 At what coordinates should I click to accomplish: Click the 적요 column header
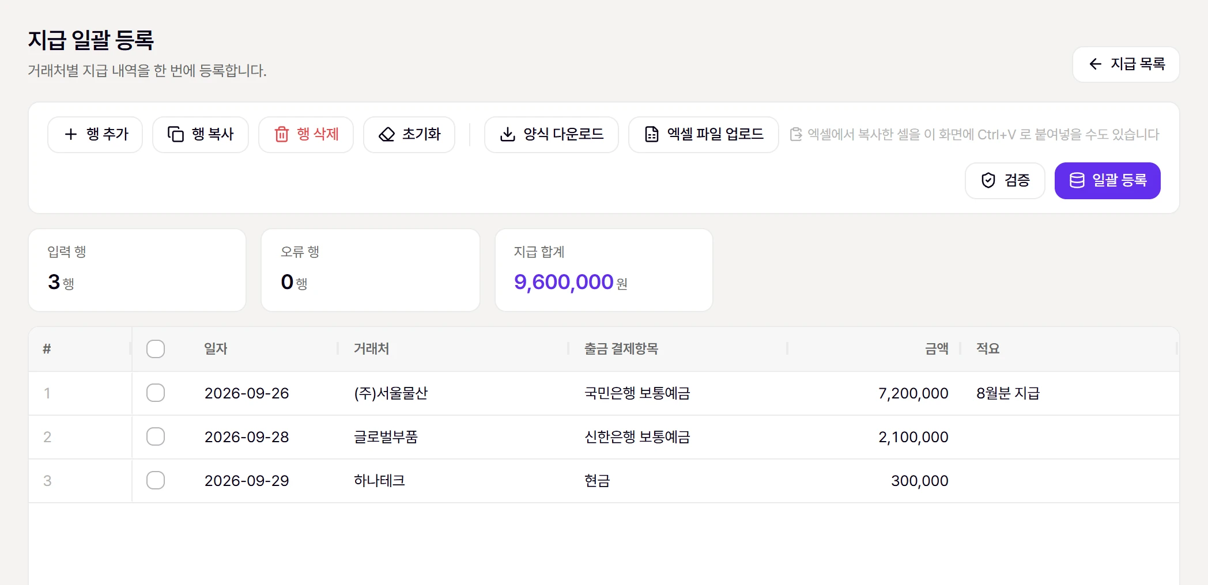coord(988,349)
